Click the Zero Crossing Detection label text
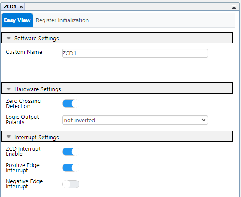Viewport: 241px width, 197px height. 23,104
